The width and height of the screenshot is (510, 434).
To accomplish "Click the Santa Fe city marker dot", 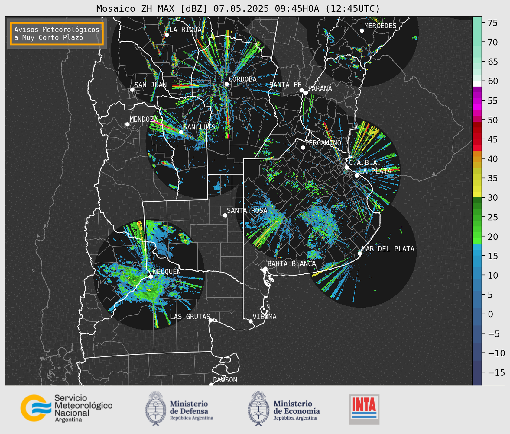I will (x=302, y=90).
